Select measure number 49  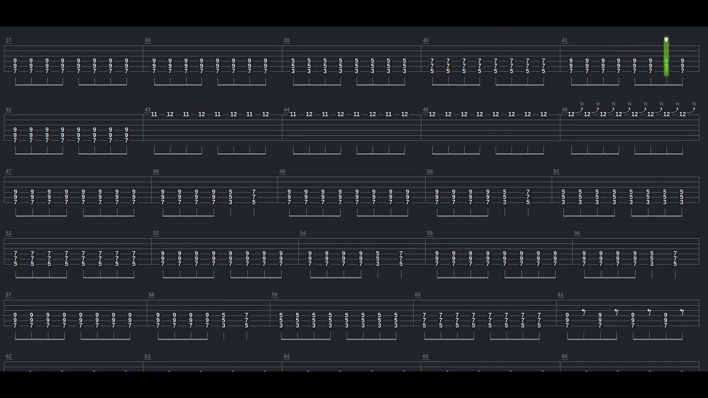[x=282, y=172]
